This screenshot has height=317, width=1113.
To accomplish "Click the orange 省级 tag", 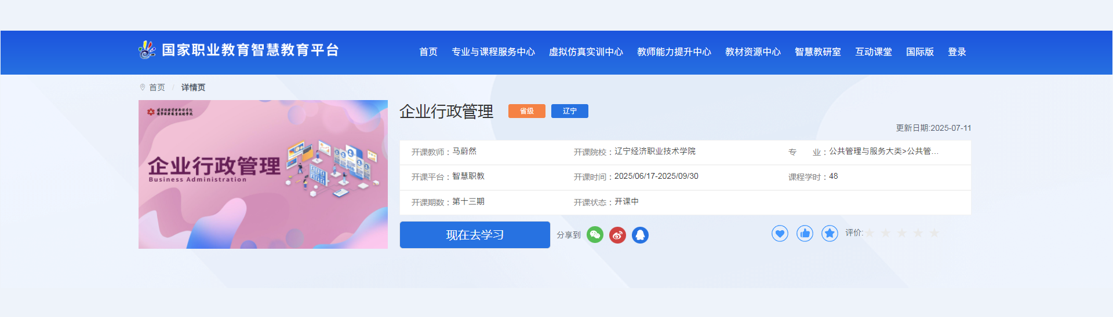I will coord(527,111).
